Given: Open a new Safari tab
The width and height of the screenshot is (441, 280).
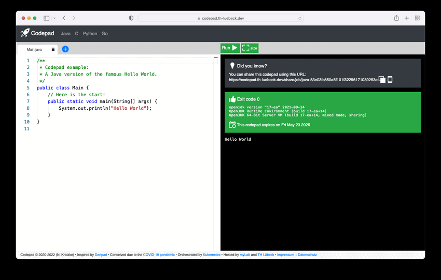Looking at the screenshot, I should 407,18.
